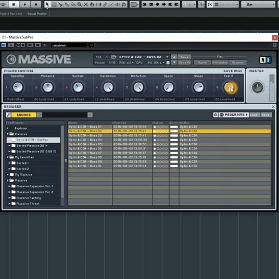The image size is (279, 279).
Task: Open the disabled preset field
Action: 68,45
